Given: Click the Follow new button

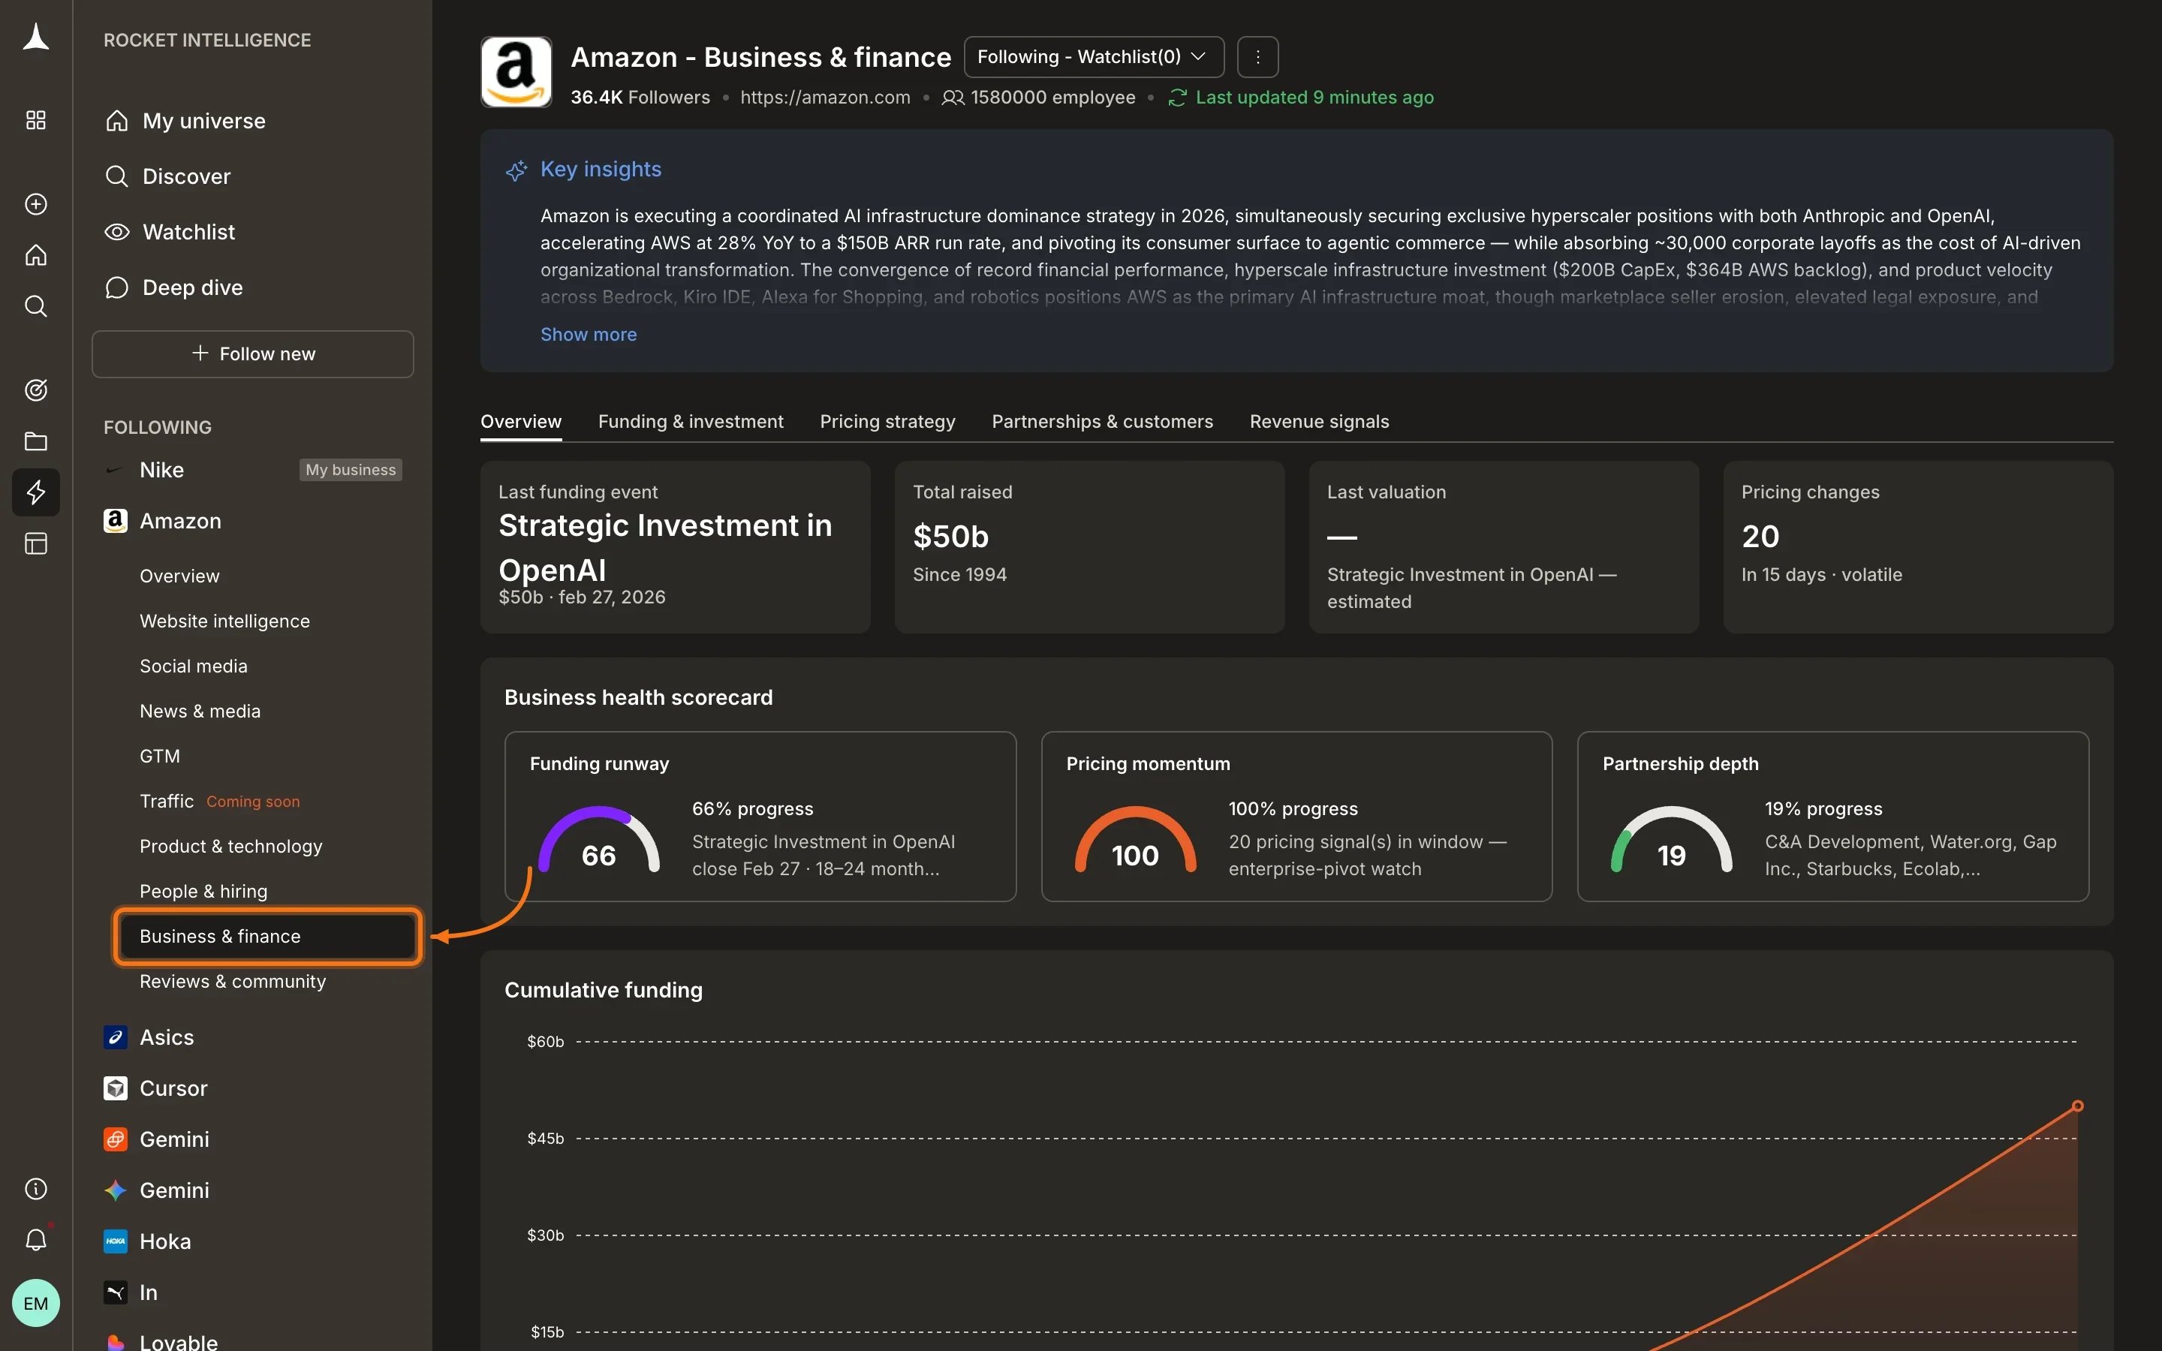Looking at the screenshot, I should (x=253, y=354).
